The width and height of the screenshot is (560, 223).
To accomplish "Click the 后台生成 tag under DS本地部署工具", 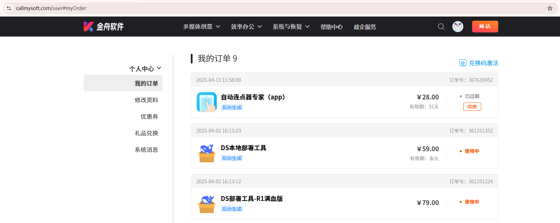I will [x=232, y=158].
